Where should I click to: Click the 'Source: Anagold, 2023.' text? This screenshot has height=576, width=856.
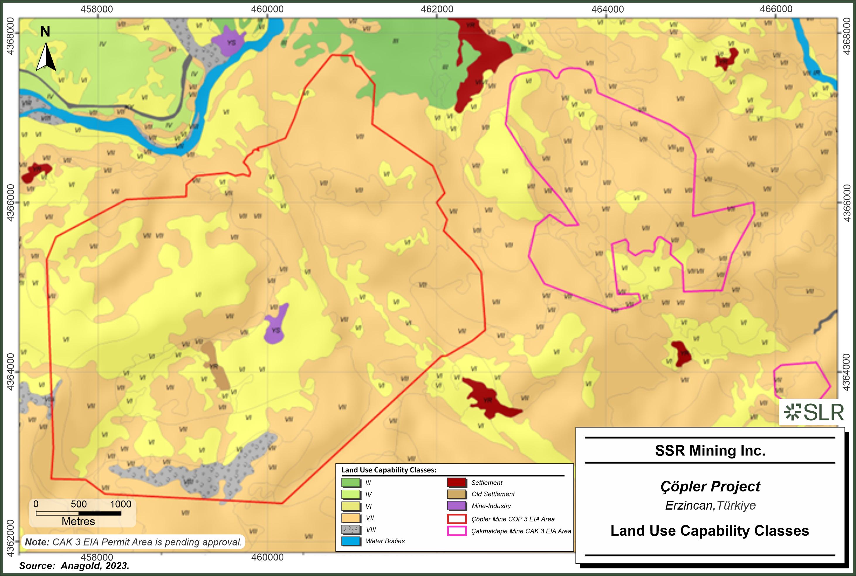(74, 566)
